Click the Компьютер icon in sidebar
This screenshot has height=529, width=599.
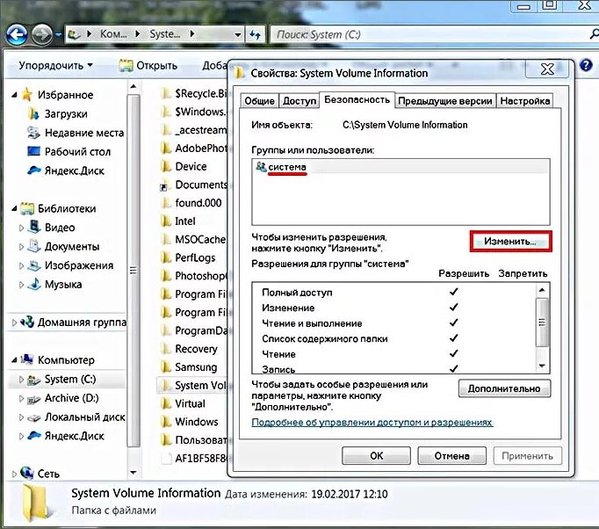tap(27, 359)
